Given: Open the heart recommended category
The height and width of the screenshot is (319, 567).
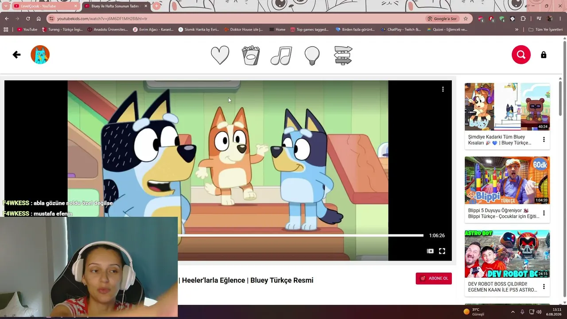Looking at the screenshot, I should (220, 55).
